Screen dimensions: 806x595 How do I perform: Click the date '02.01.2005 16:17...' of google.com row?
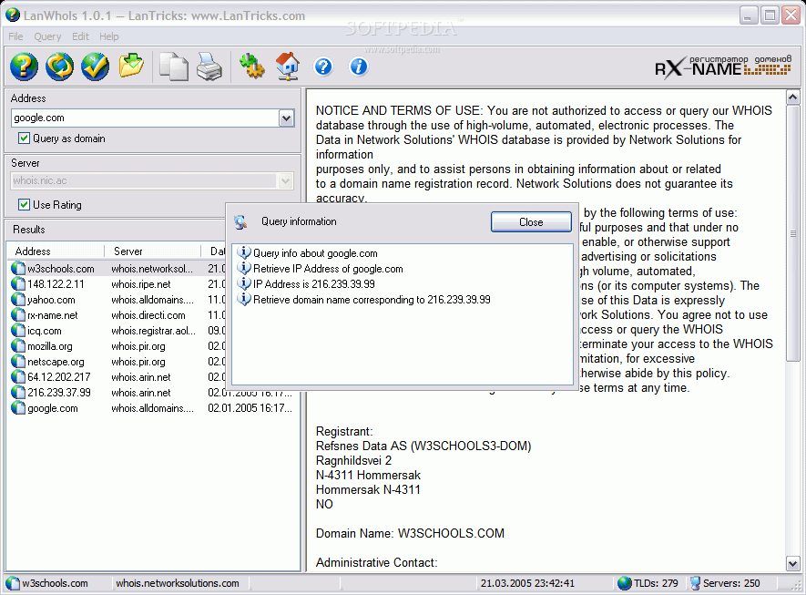250,408
